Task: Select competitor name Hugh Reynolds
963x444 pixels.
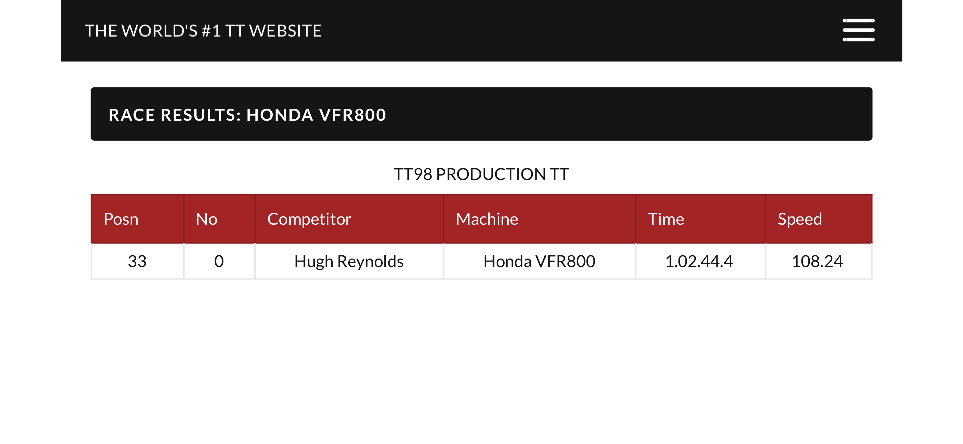Action: tap(349, 261)
